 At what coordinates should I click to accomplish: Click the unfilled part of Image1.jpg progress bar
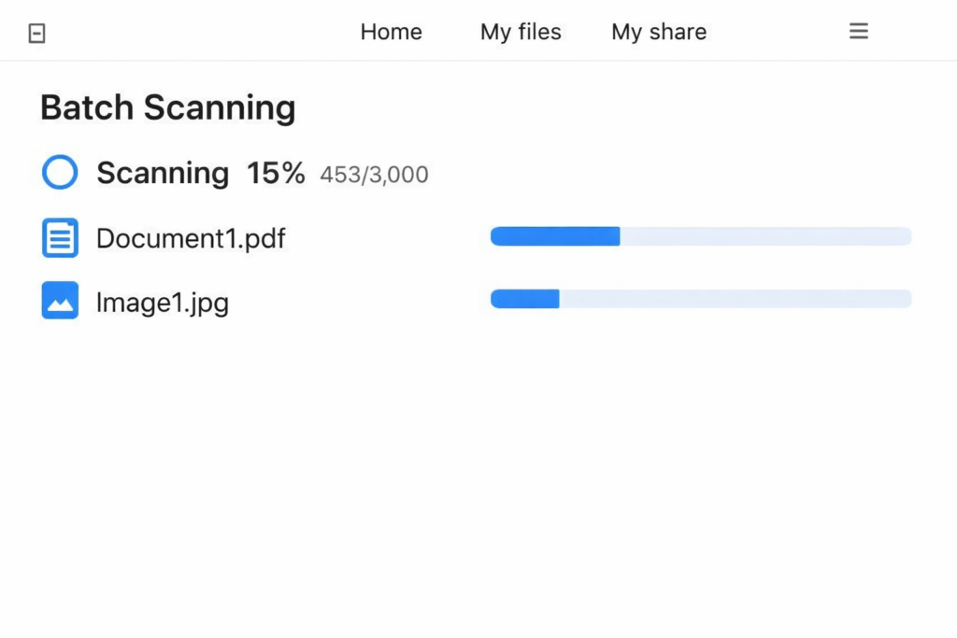click(735, 299)
